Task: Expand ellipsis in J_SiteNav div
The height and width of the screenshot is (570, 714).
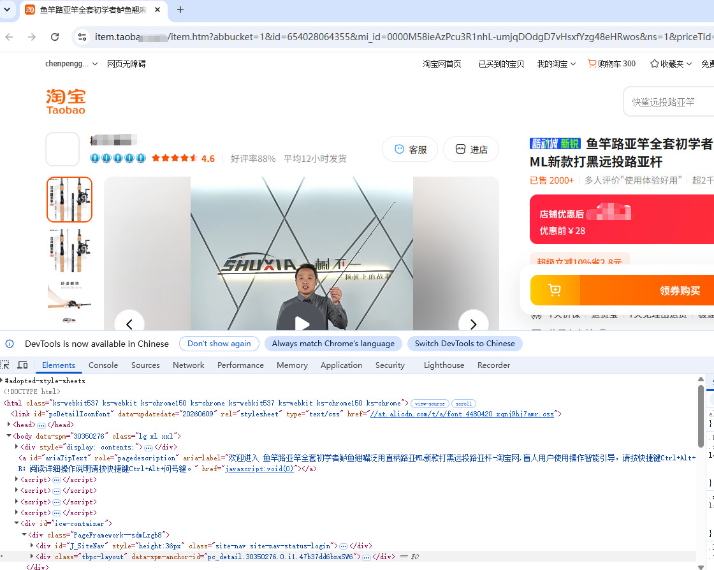Action: 344,546
